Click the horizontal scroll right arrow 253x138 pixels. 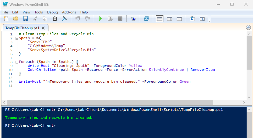click(x=244, y=102)
